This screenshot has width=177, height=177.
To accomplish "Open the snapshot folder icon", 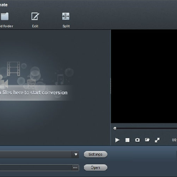I will tap(147, 140).
